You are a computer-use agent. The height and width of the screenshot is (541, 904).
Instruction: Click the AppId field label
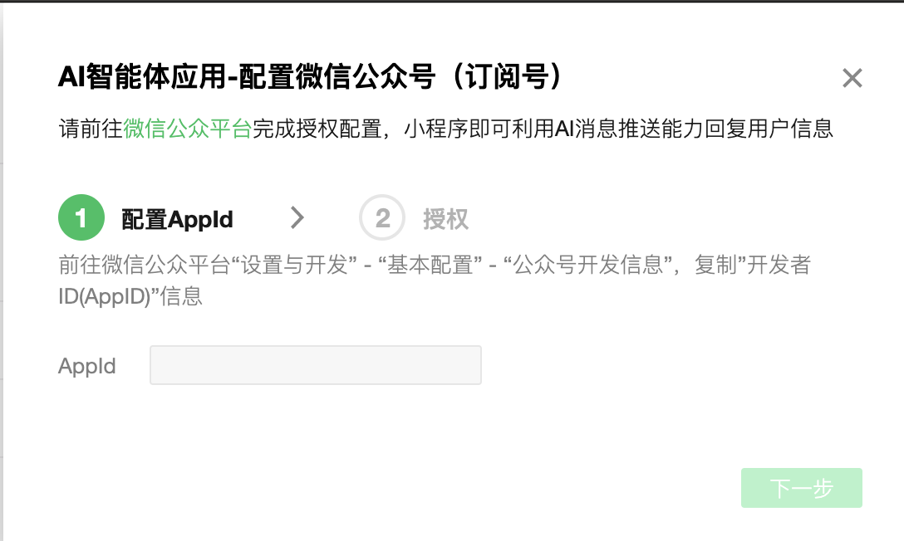pos(87,366)
